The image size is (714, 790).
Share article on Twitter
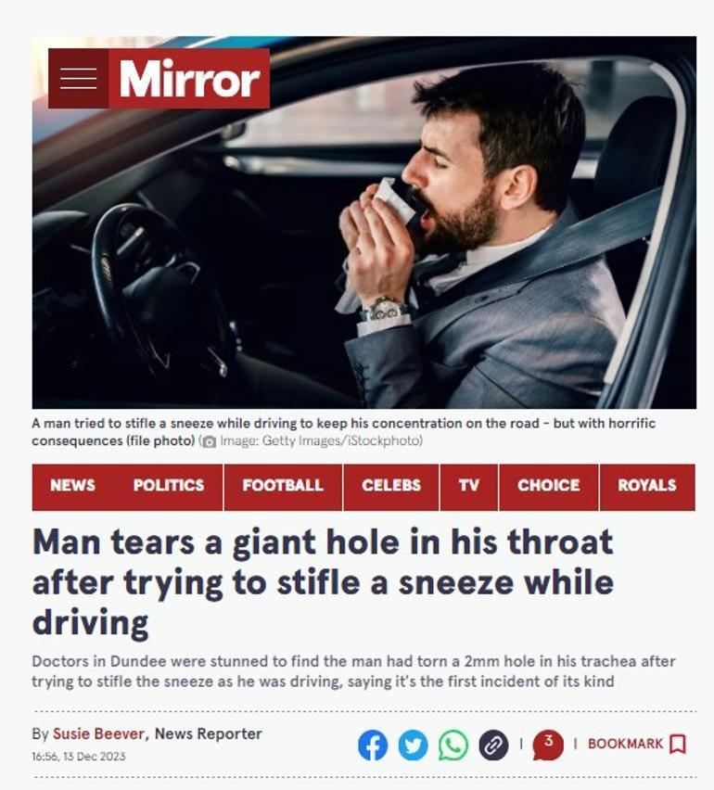pos(413,745)
